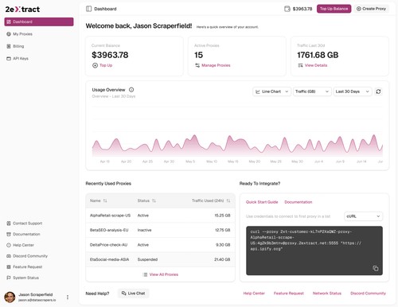Open Help Center in sidebar
Viewport: 398px width, 307px height.
(x=39, y=245)
